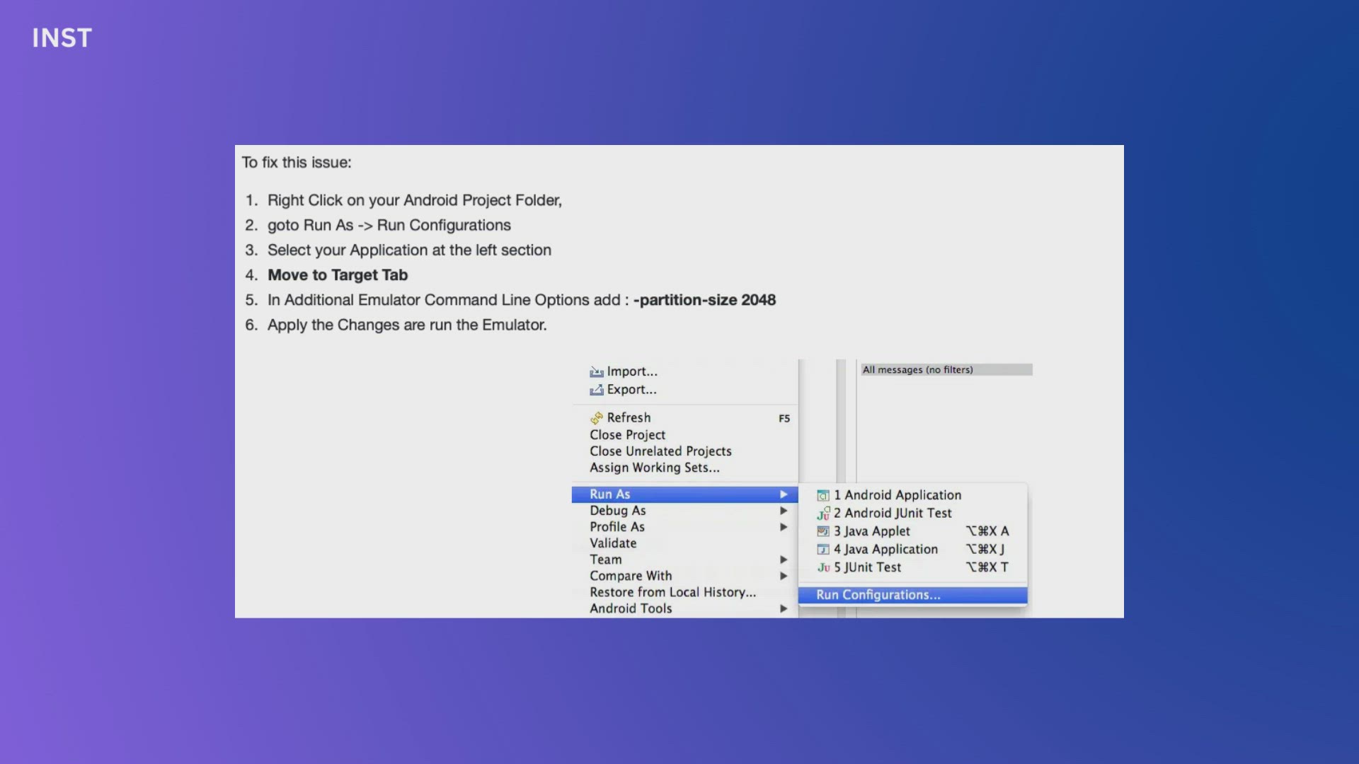The height and width of the screenshot is (764, 1359).
Task: Click the Java Applet icon
Action: (822, 531)
